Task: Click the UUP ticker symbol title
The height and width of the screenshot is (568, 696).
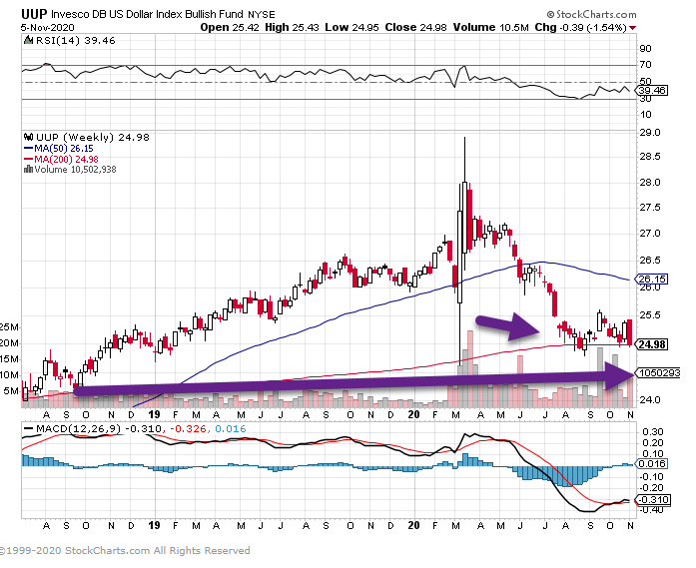Action: pyautogui.click(x=34, y=14)
